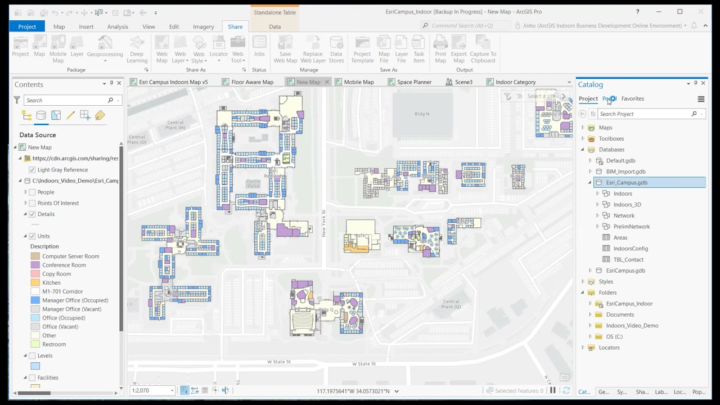The height and width of the screenshot is (405, 720).
Task: Click the Project Template icon
Action: (x=362, y=49)
